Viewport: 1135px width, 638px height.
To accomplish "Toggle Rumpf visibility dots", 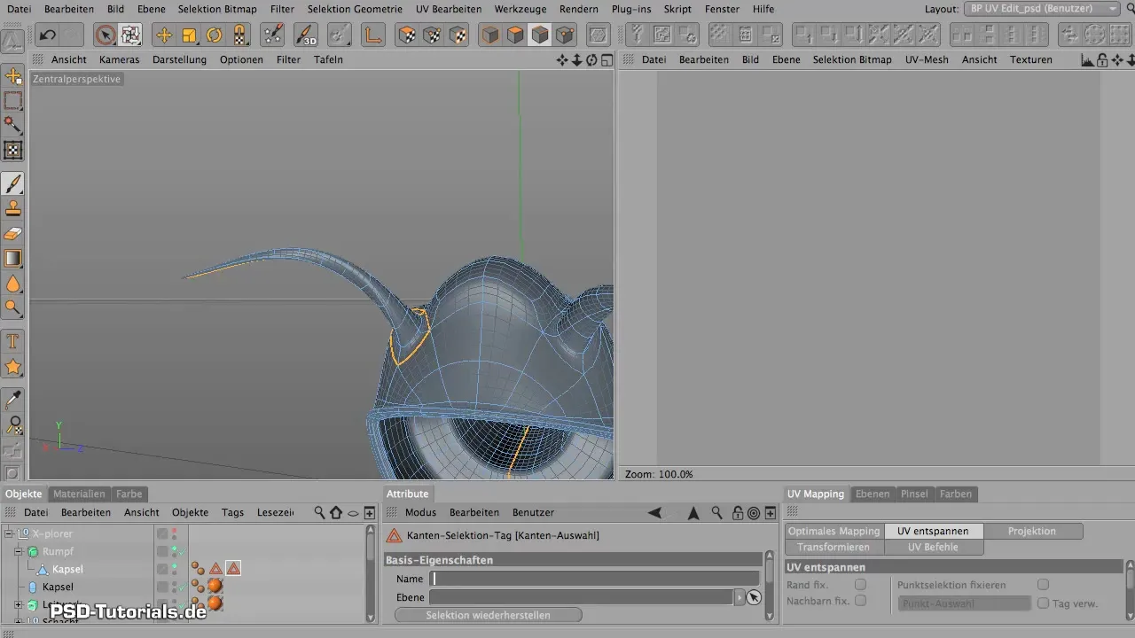I will (175, 551).
